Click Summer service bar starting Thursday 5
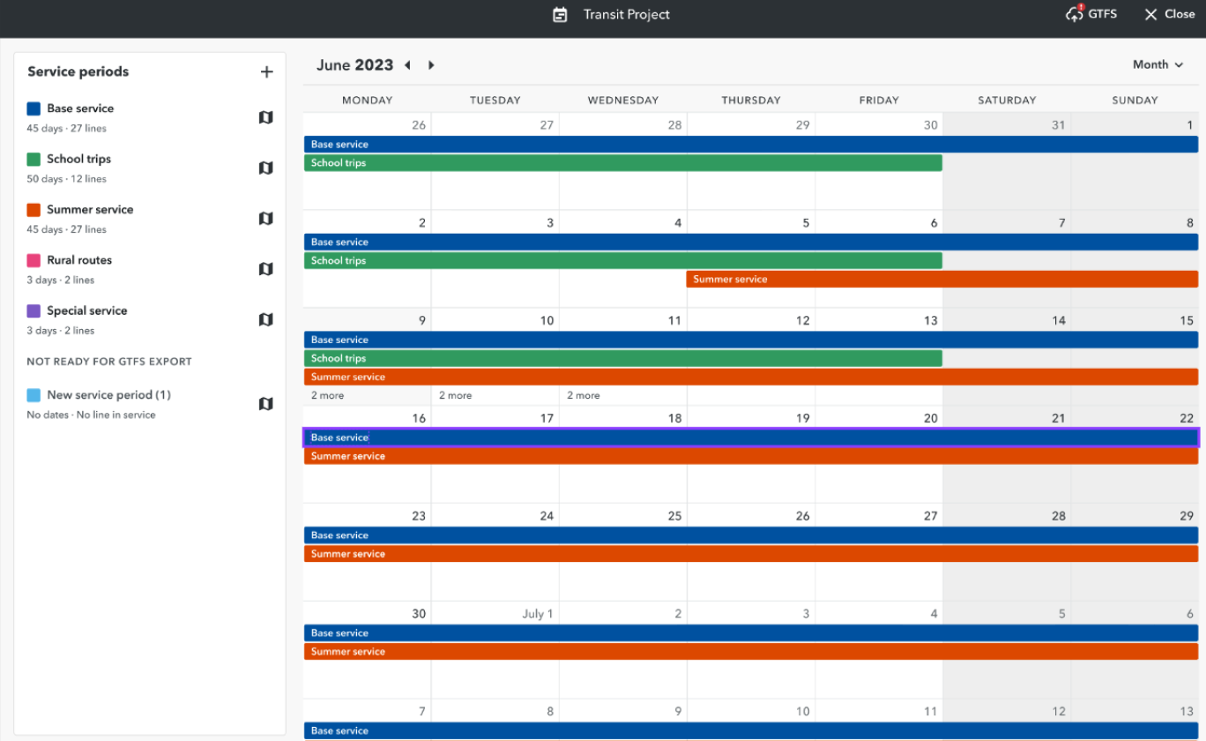 942,280
